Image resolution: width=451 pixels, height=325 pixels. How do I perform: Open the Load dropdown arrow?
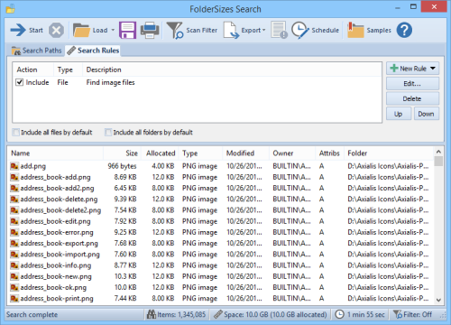click(113, 30)
